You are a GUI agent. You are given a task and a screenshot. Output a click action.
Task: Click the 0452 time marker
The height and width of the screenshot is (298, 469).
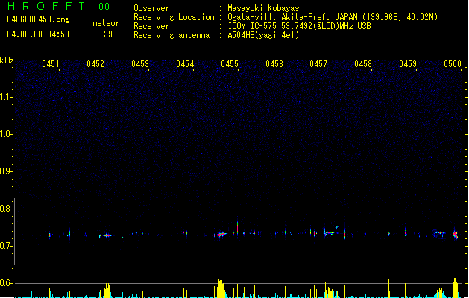95,64
